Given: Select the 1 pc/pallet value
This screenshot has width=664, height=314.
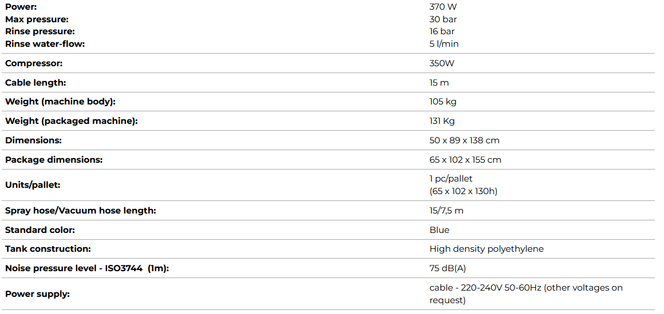Looking at the screenshot, I should 451,179.
